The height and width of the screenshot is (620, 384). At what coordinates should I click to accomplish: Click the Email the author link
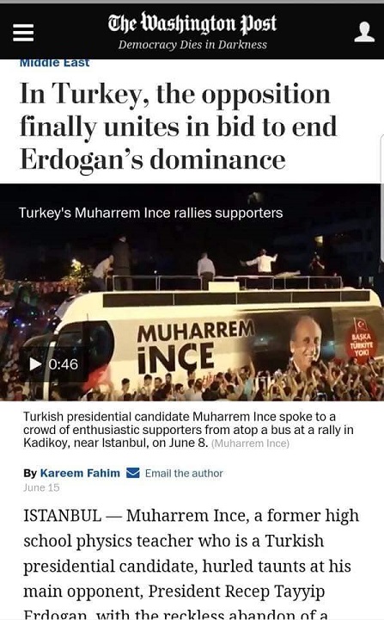[184, 473]
